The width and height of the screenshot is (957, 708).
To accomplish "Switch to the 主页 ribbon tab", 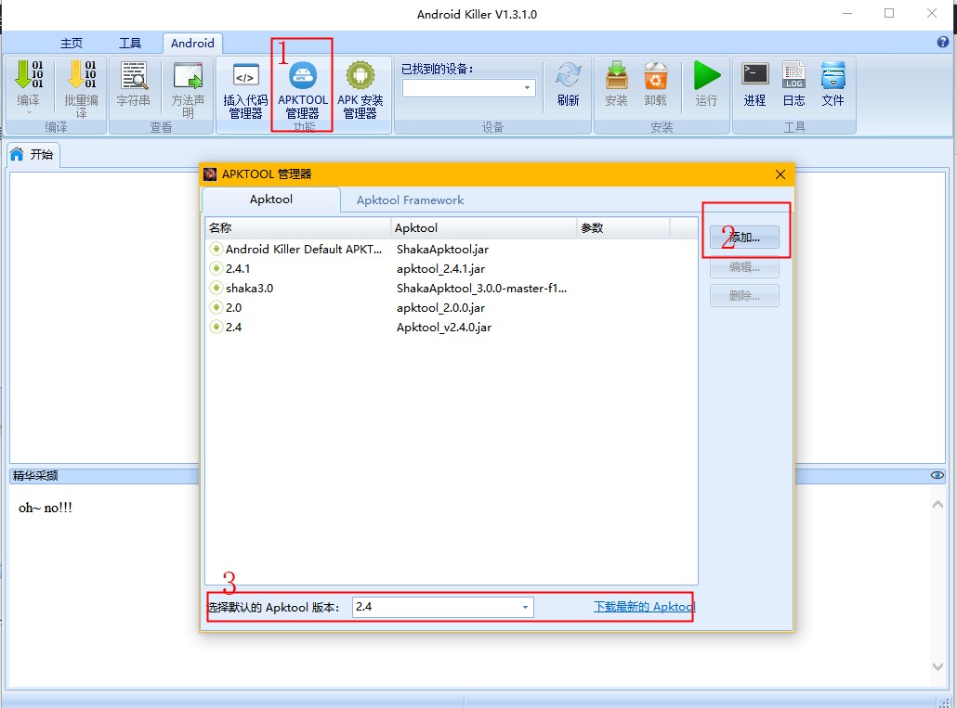I will [72, 44].
